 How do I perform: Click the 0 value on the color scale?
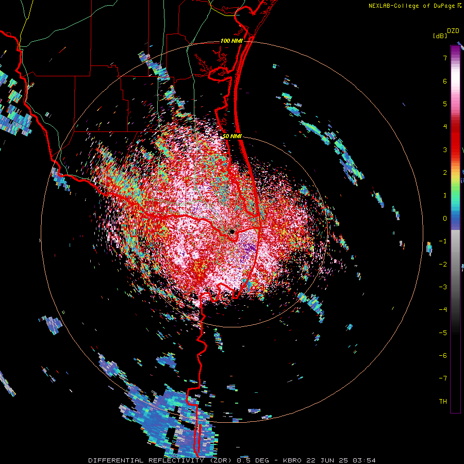445,219
